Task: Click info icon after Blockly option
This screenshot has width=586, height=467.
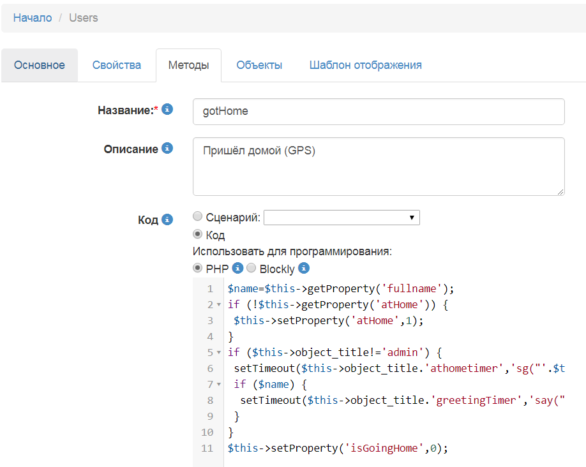Action: (x=304, y=269)
